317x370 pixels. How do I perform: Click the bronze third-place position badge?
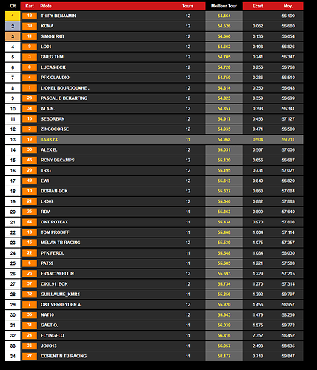13,36
